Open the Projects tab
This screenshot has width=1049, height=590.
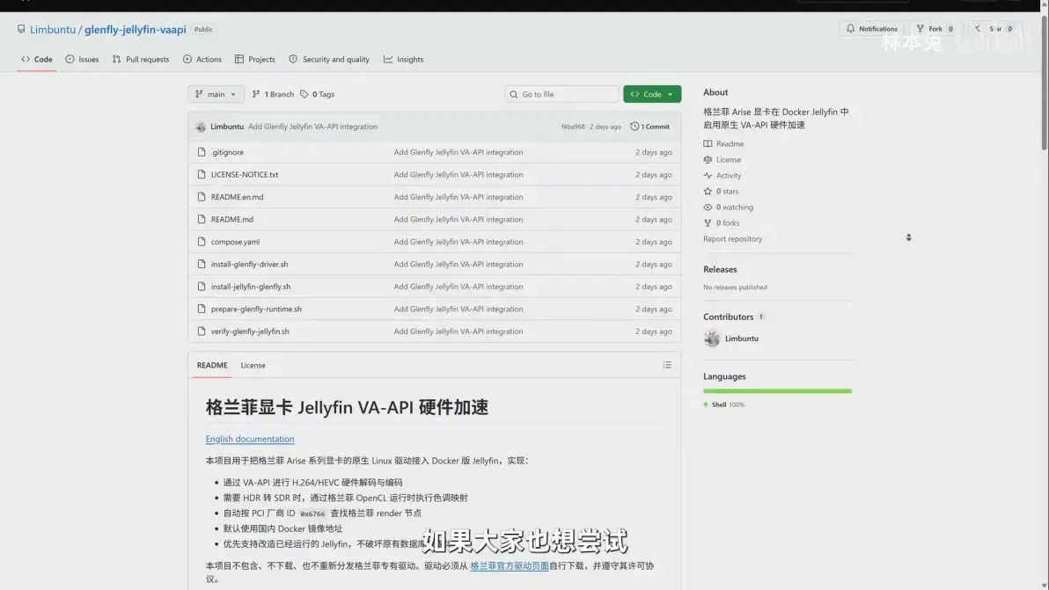click(255, 60)
